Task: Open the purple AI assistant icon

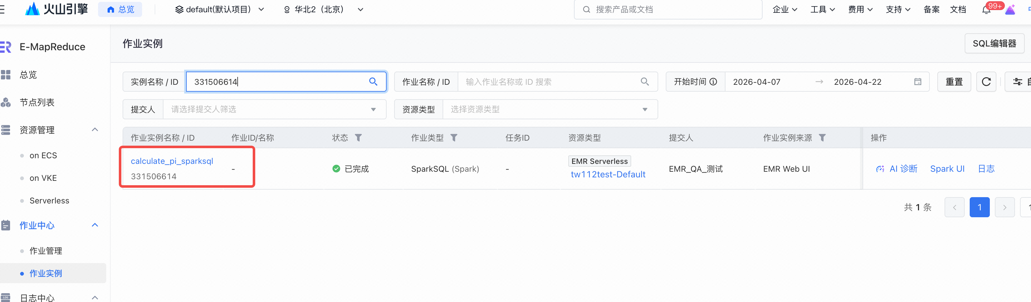Action: pos(1010,10)
